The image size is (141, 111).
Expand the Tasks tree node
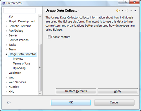pos(6,45)
